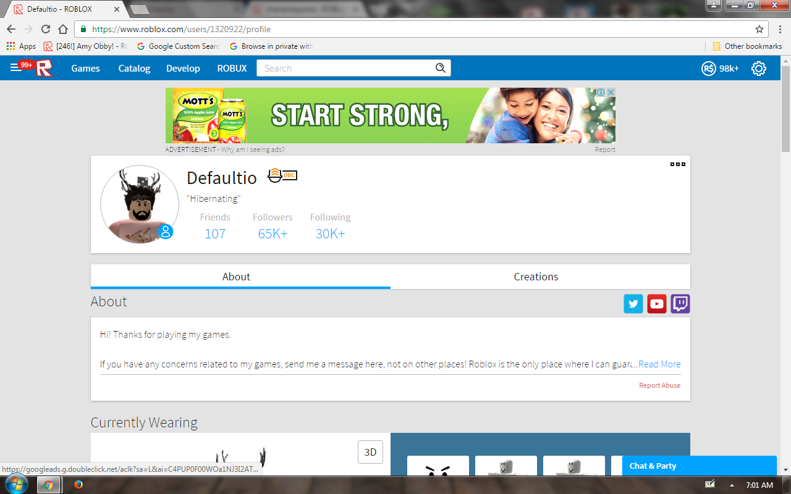The image size is (791, 494).
Task: Click the avatar friend status icon
Action: pos(165,232)
